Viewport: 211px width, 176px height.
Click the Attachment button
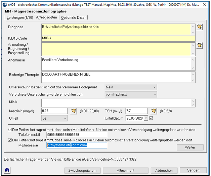point(126,171)
